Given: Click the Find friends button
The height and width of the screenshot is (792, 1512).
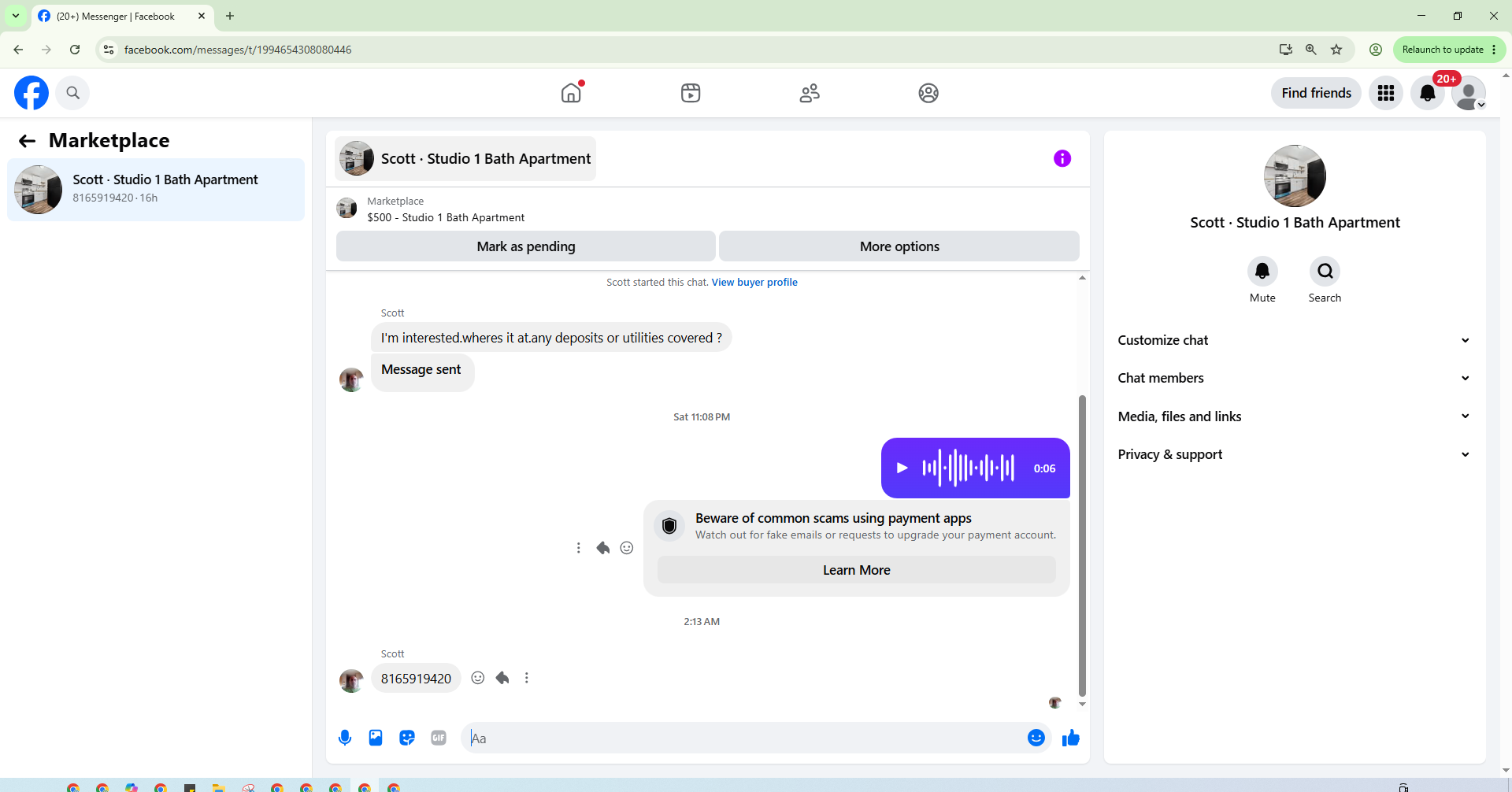Looking at the screenshot, I should tap(1316, 93).
